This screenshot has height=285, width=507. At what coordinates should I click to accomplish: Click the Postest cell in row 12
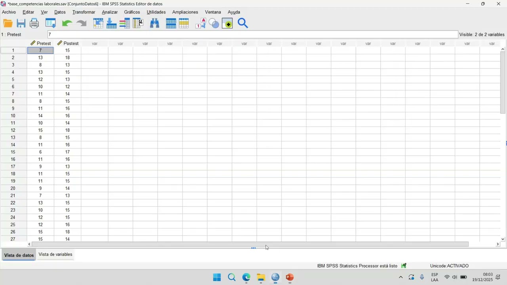(68, 130)
